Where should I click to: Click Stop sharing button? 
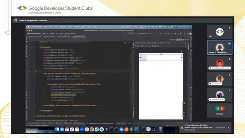click(x=121, y=123)
